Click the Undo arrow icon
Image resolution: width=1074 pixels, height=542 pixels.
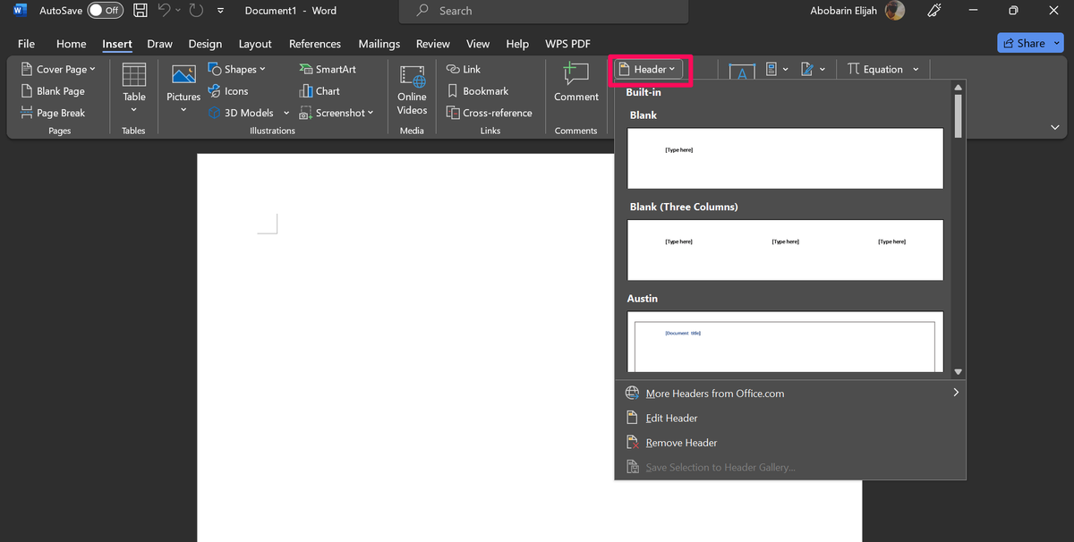164,11
